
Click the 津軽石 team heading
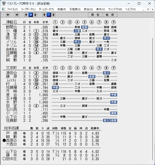pos(11,22)
